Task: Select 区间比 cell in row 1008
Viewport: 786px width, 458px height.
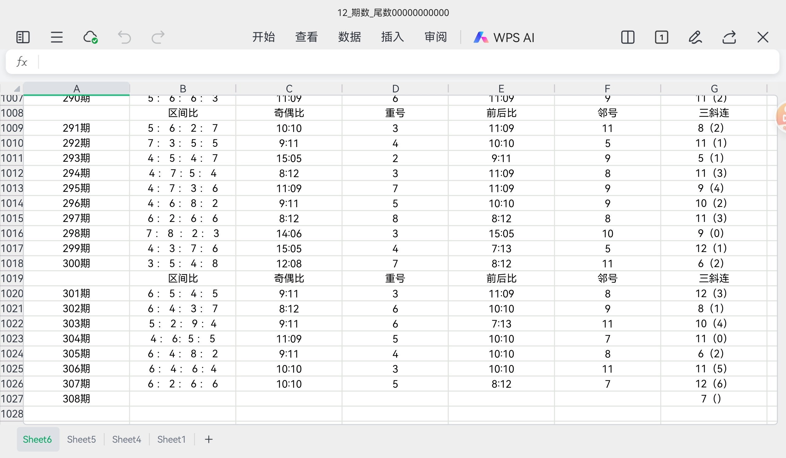Action: (183, 113)
